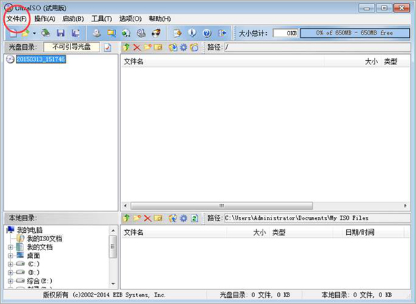Viewport: 416px width, 304px height.
Task: Click the Rename folder icon in local toolbar
Action: tap(158, 218)
